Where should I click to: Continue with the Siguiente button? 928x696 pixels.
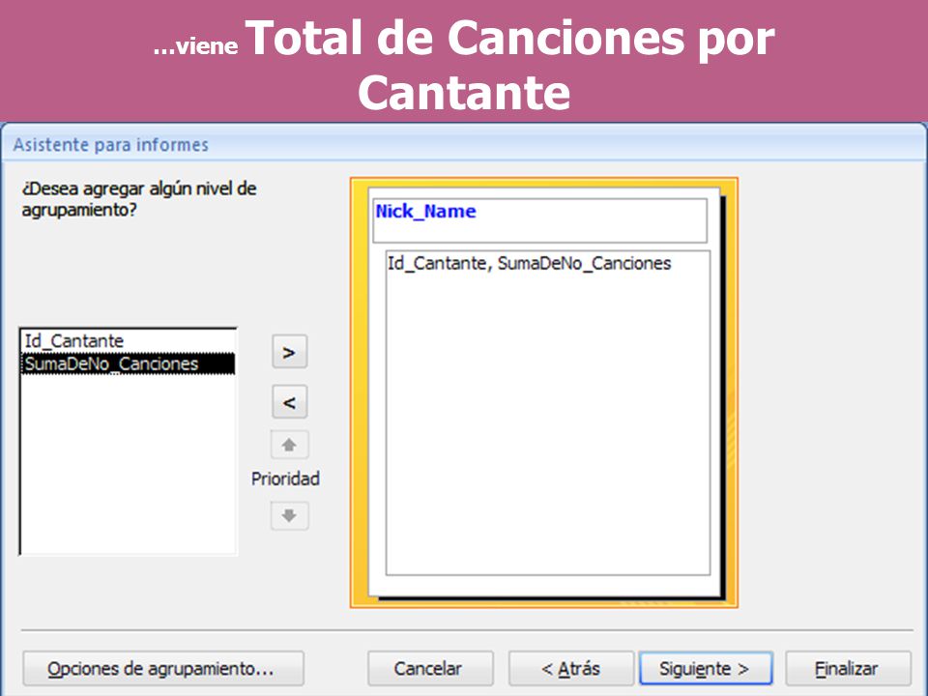click(706, 669)
